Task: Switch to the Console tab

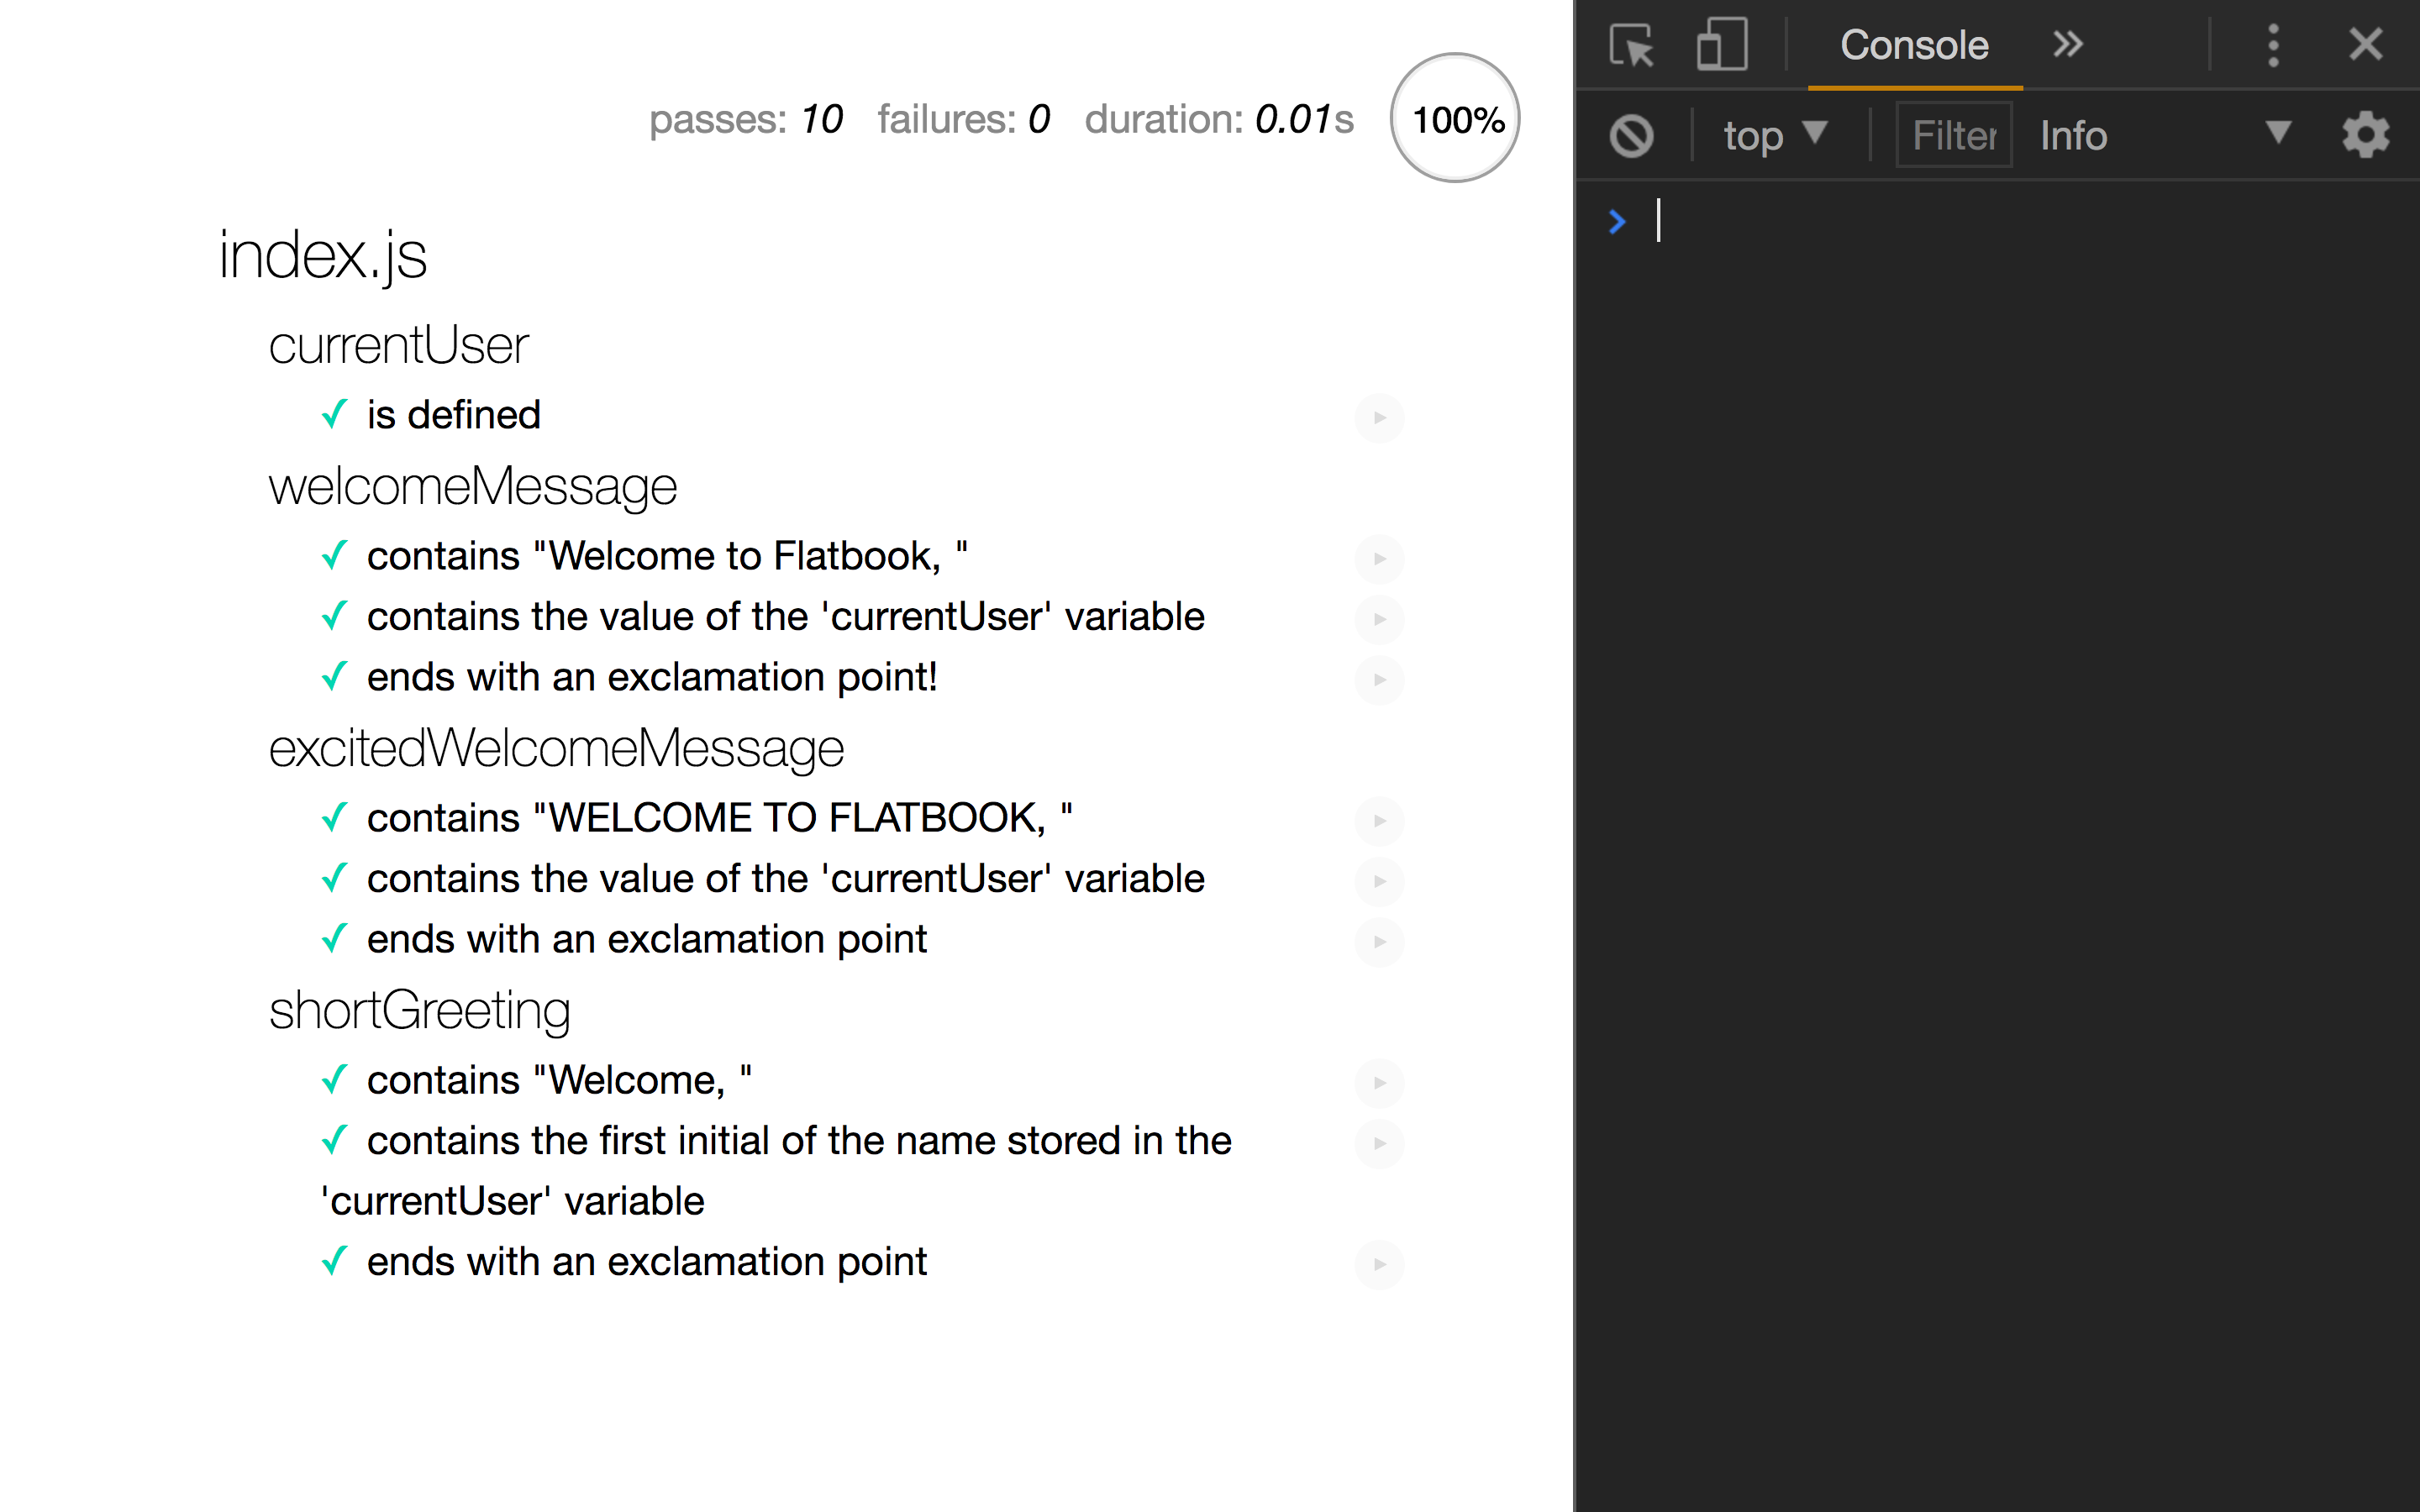Action: pyautogui.click(x=1914, y=46)
